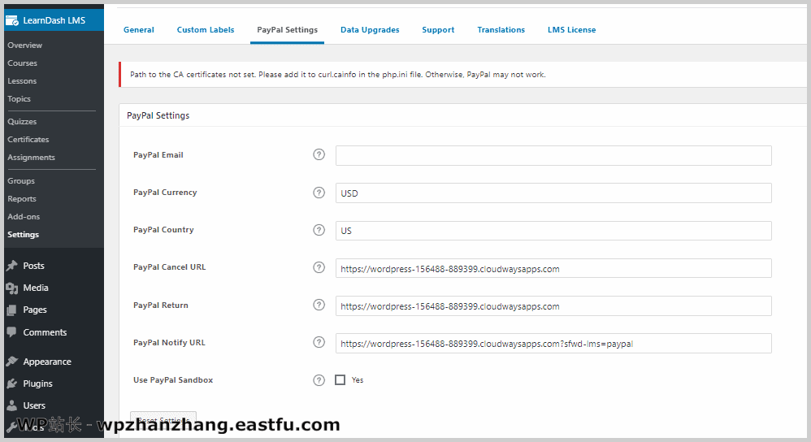811x442 pixels.
Task: Open the Media menu label
Action: (36, 288)
